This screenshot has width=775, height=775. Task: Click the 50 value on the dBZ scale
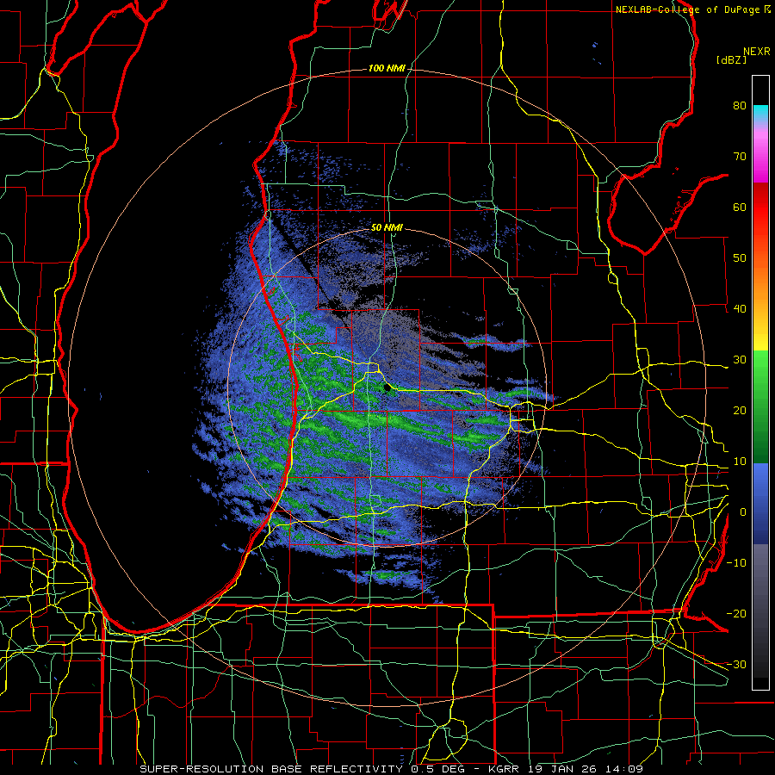point(740,258)
